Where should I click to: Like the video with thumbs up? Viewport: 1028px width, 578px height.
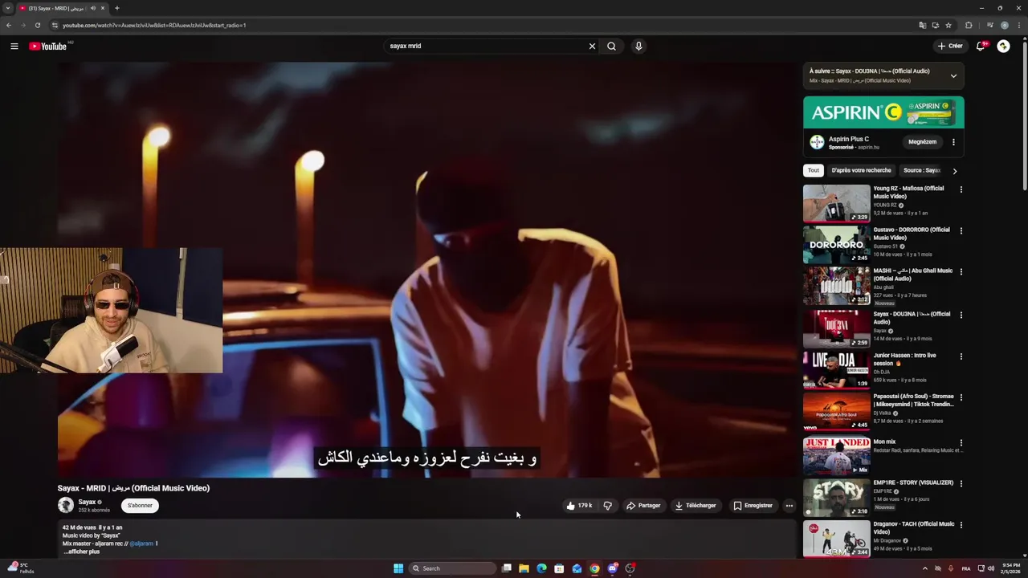point(580,506)
